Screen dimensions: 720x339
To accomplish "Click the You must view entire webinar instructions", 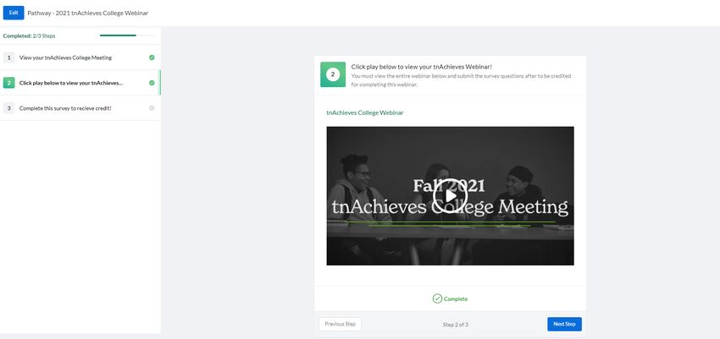I will click(x=461, y=80).
